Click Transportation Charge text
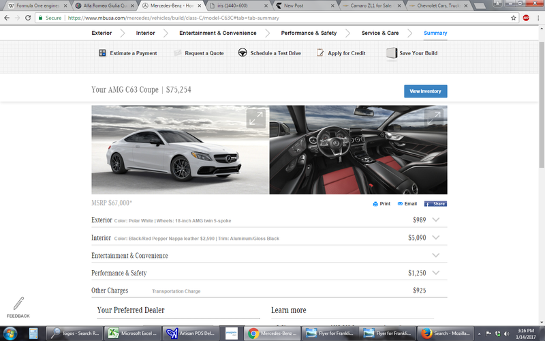The image size is (545, 341). point(176,291)
